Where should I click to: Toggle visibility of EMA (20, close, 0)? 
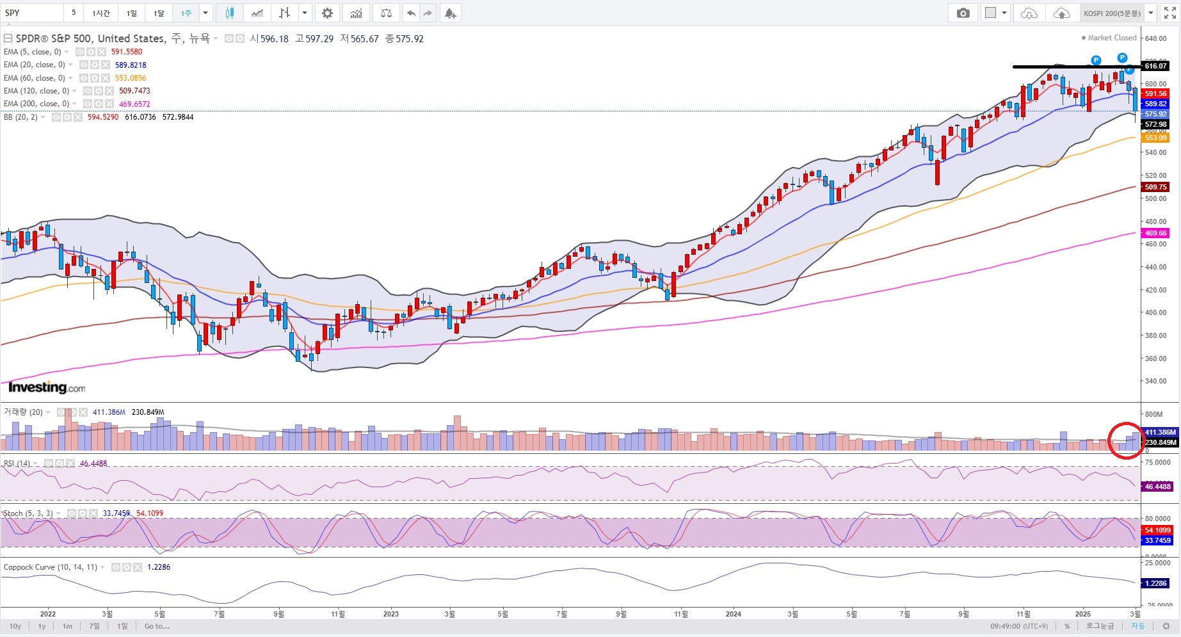tap(84, 65)
